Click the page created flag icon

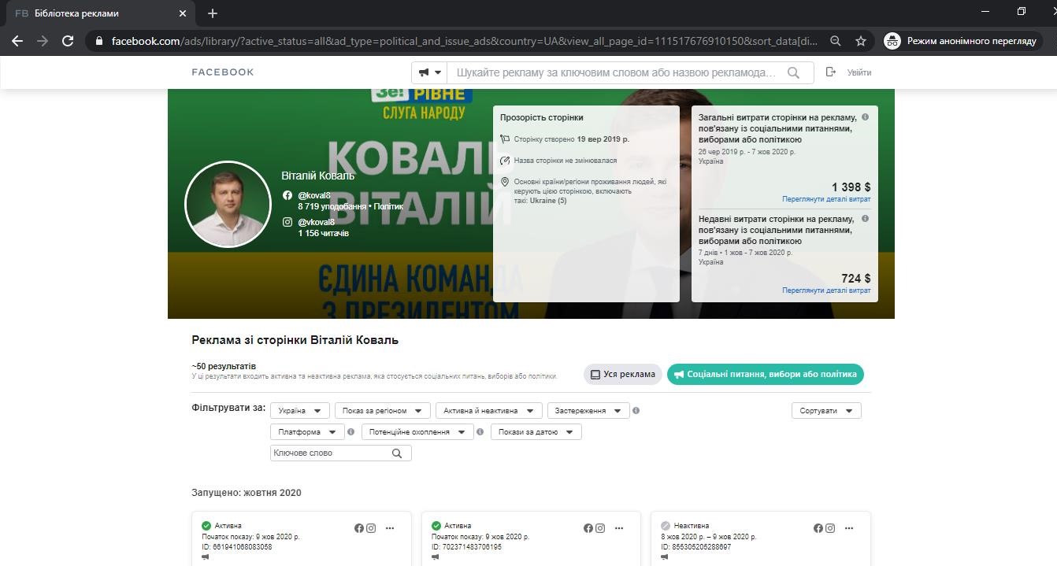[x=506, y=139]
